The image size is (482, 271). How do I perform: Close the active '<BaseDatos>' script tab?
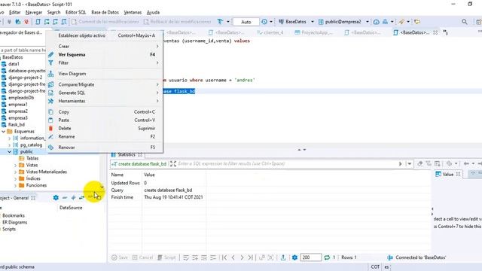[435, 32]
